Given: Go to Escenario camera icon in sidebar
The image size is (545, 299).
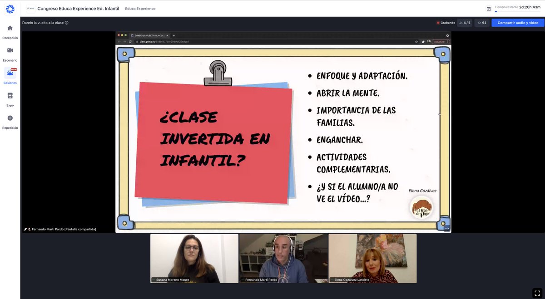Looking at the screenshot, I should click(x=10, y=50).
